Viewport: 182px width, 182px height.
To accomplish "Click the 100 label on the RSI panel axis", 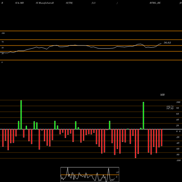I will click(x=3, y=33).
